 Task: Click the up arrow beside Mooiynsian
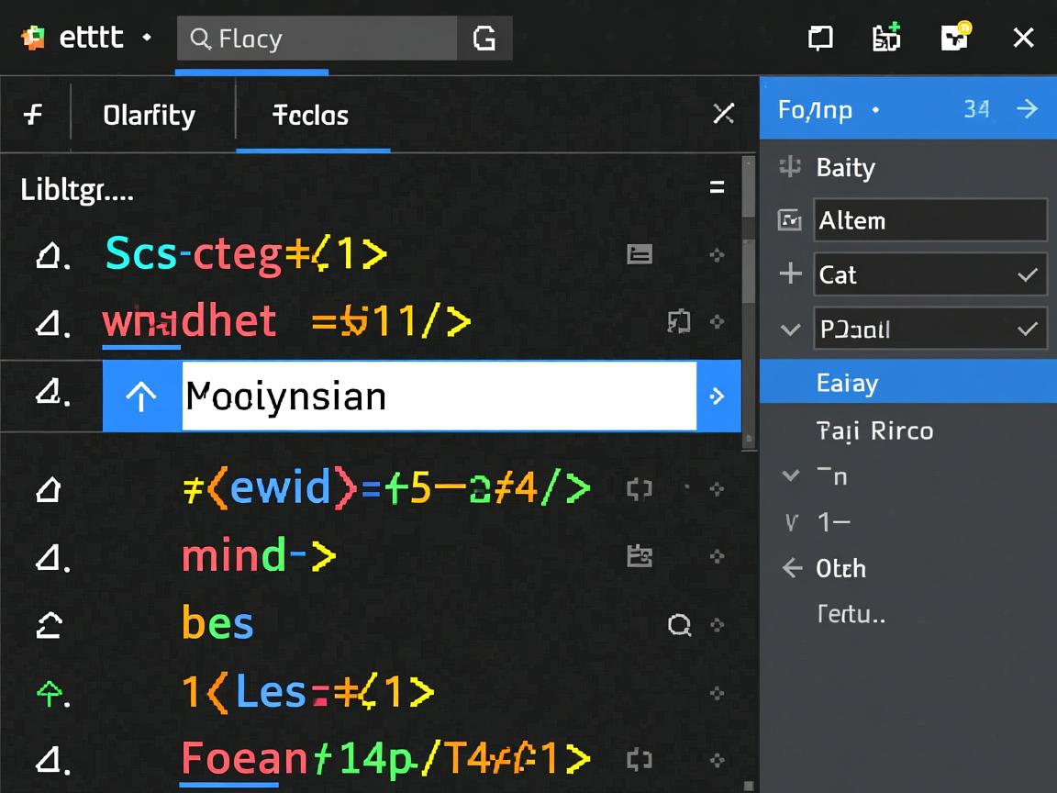coord(141,396)
